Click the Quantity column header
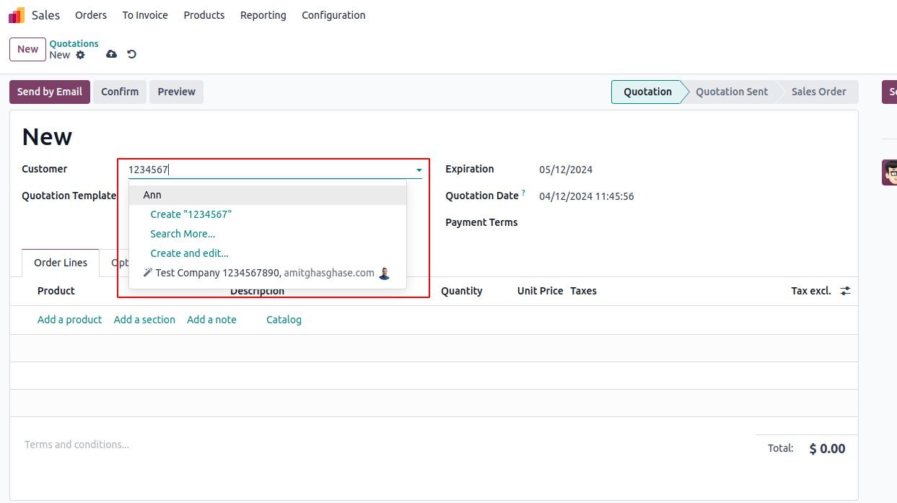 coord(462,291)
